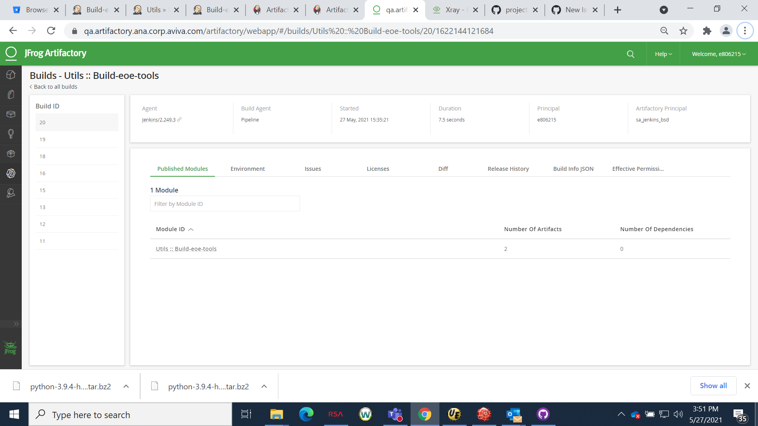Viewport: 758px width, 426px height.
Task: Collapse the first python download chevron
Action: pyautogui.click(x=126, y=386)
